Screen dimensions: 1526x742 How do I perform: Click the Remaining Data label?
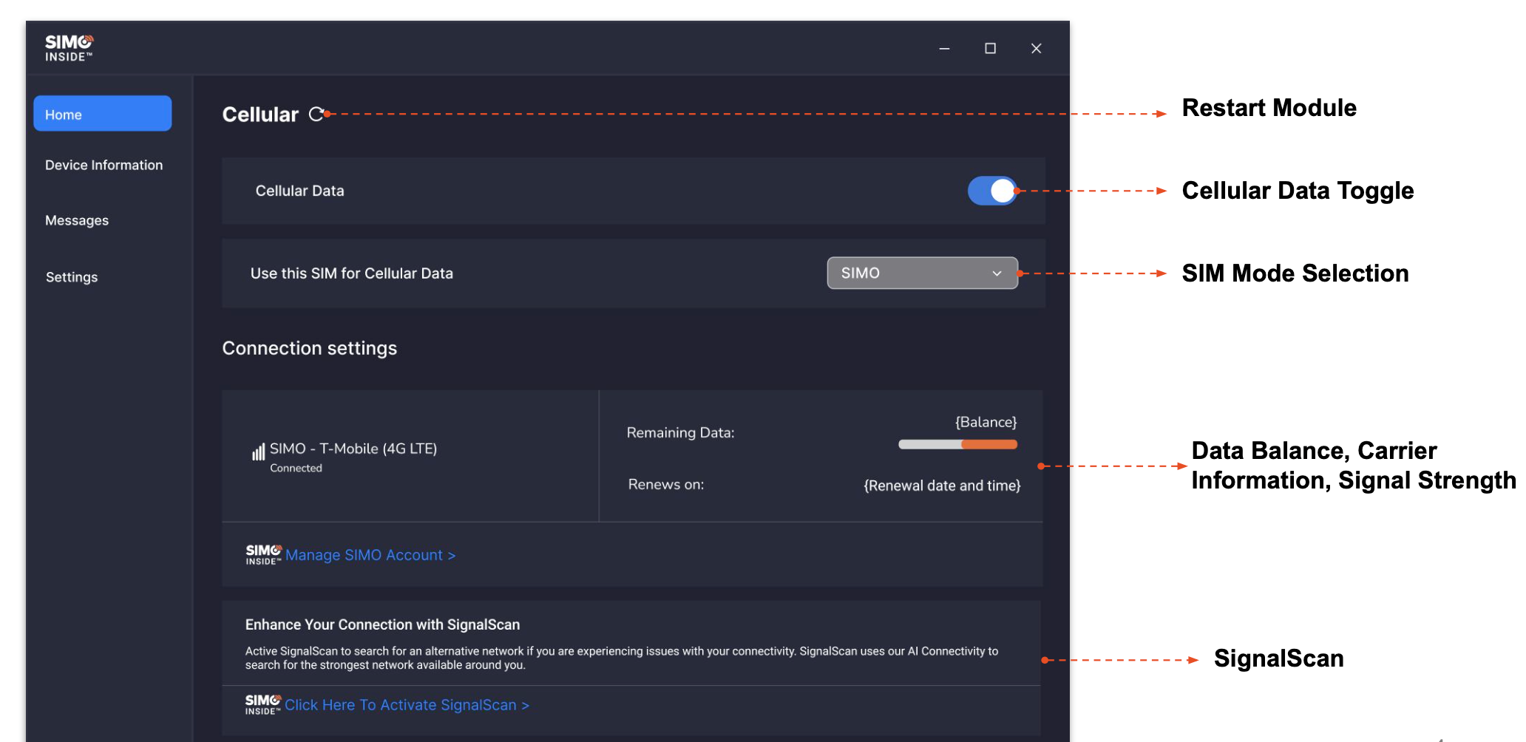pos(681,433)
